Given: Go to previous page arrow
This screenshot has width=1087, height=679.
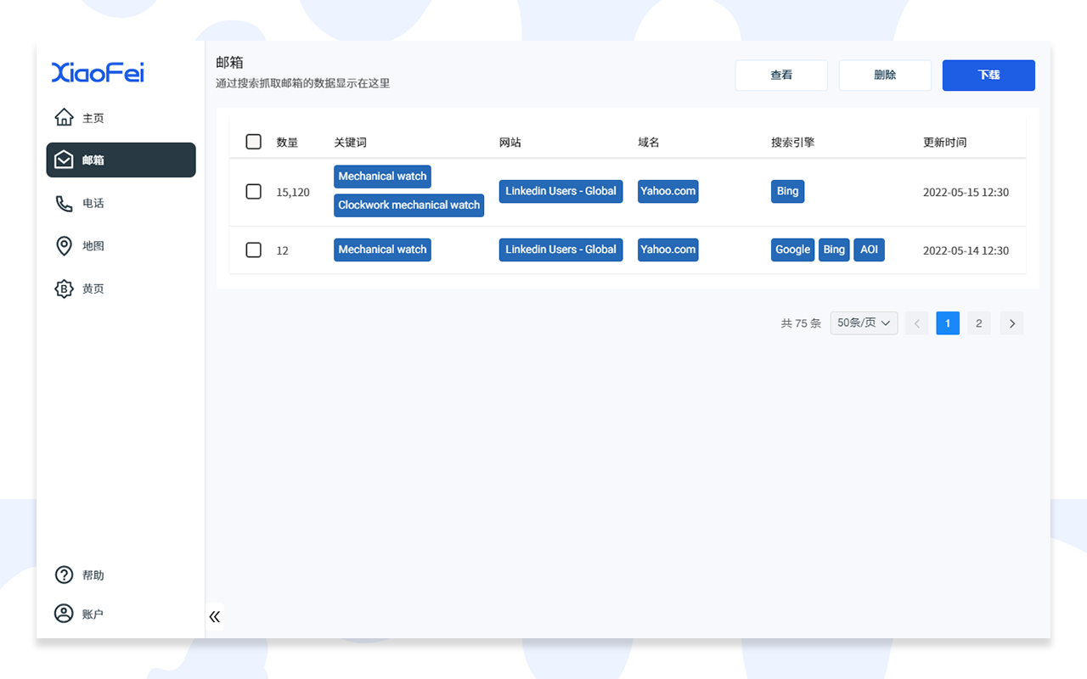Looking at the screenshot, I should pos(916,323).
